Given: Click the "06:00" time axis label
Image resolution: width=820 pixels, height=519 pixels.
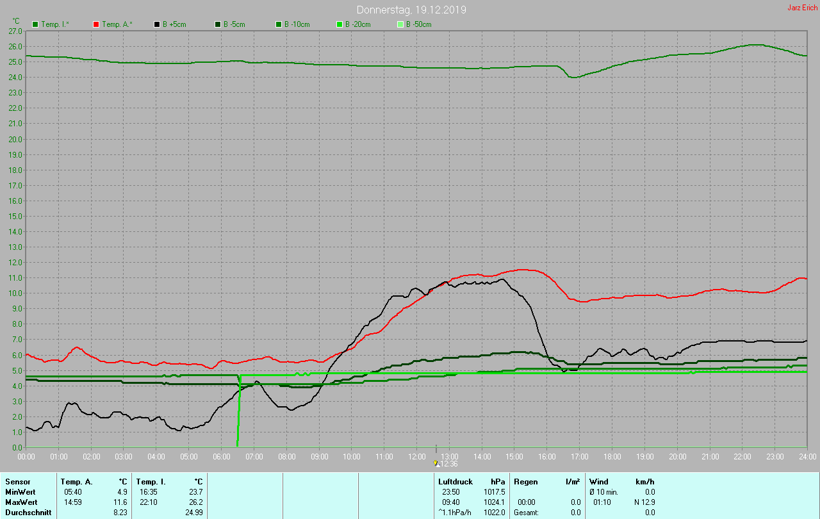Looking at the screenshot, I should click(x=221, y=456).
